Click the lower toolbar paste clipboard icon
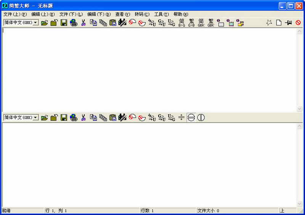 point(113,118)
